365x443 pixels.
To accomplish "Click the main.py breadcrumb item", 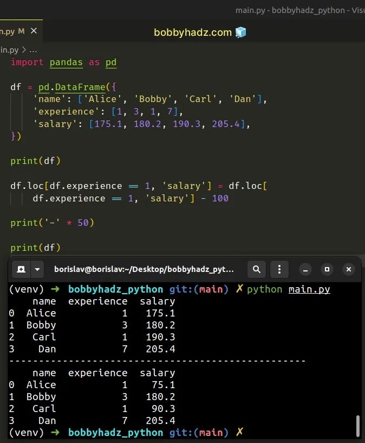I will pyautogui.click(x=9, y=50).
